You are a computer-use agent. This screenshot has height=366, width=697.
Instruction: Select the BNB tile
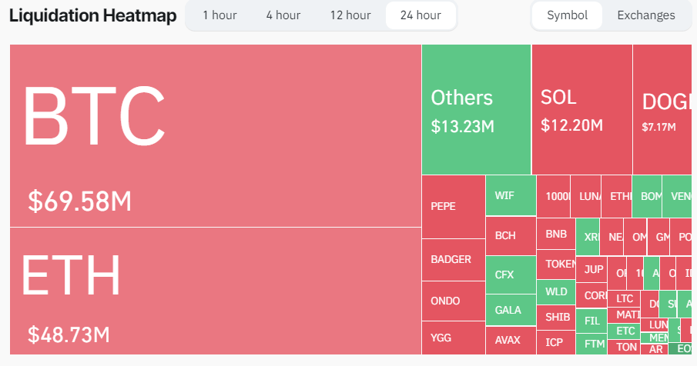click(556, 234)
